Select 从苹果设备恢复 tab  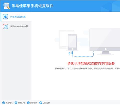(16, 17)
